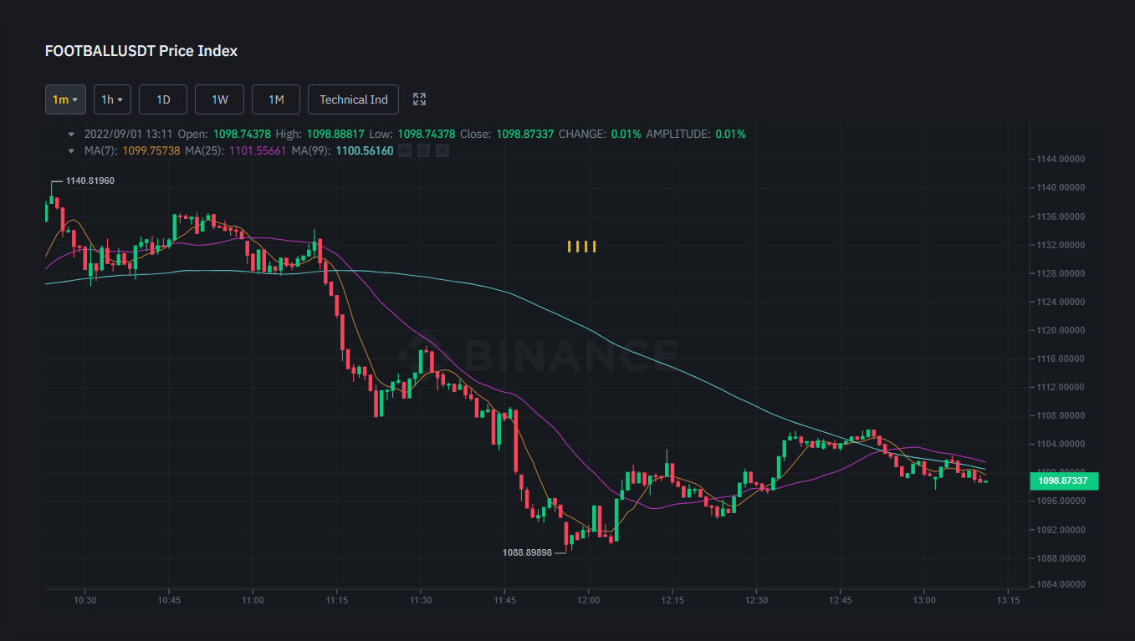Open the 1m interval dropdown
Screen dimensions: 1135x641
coord(65,99)
